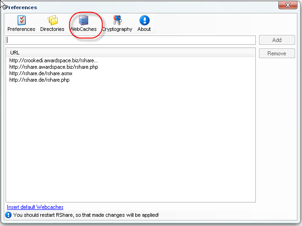302x226 pixels.
Task: Open the Cryptography keys icon tab
Action: coord(117,24)
